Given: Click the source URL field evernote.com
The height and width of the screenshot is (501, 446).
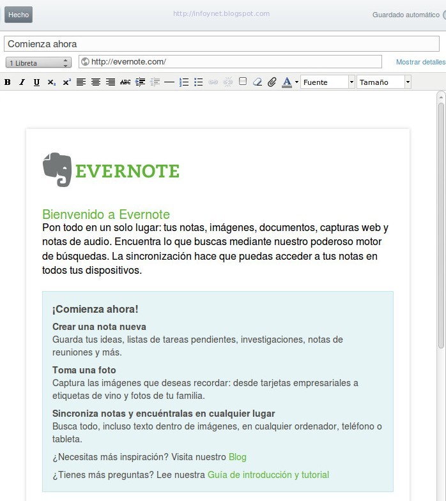Looking at the screenshot, I should pyautogui.click(x=231, y=62).
